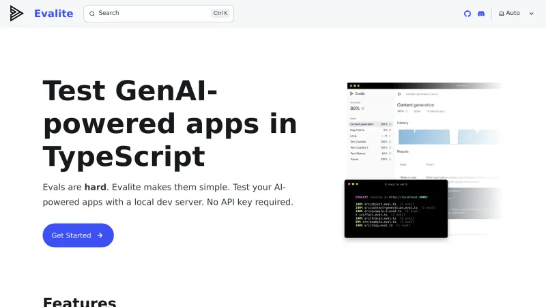The height and width of the screenshot is (307, 546).
Task: Click the Evalite logo inside dashboard preview
Action: tap(358, 93)
